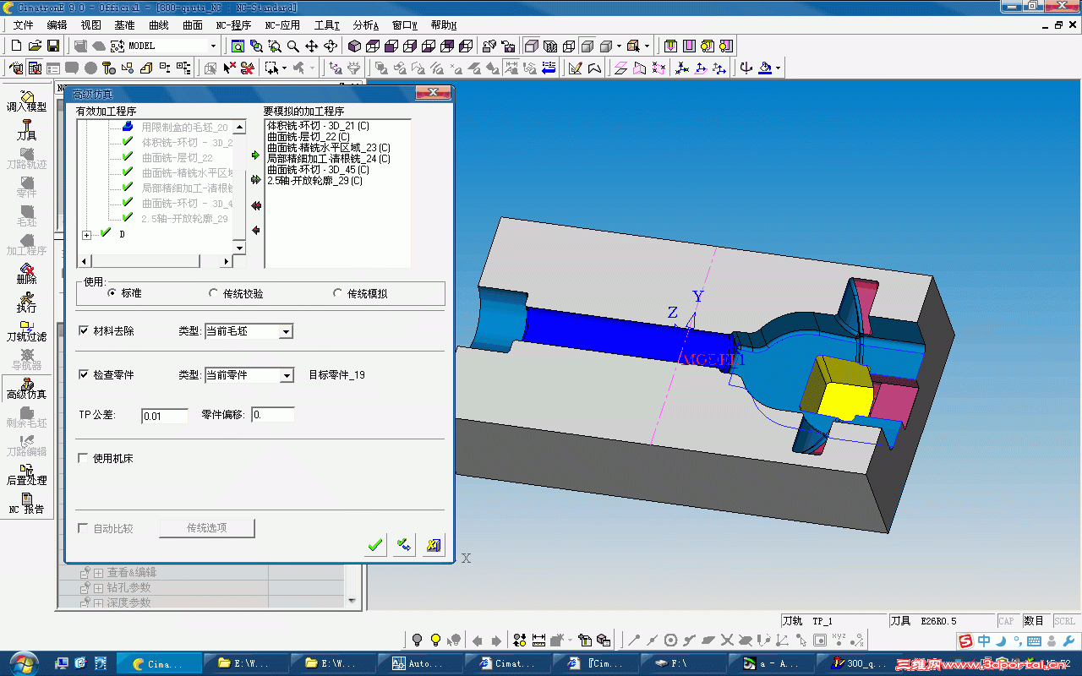The height and width of the screenshot is (676, 1082).
Task: Open 高级仿真 in the NC sidebar
Action: tap(26, 389)
